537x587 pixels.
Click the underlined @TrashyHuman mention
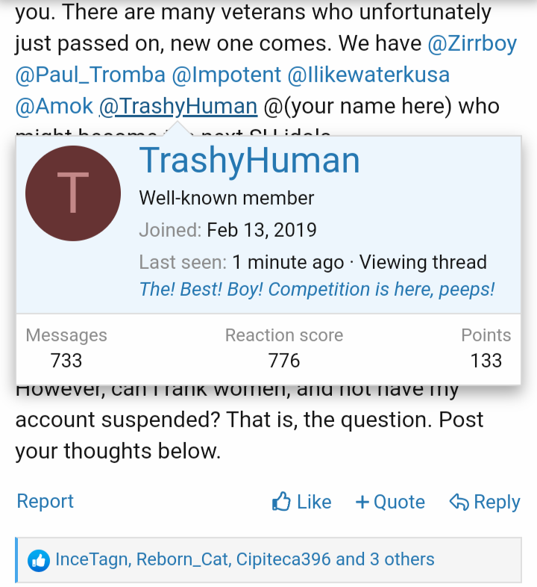click(x=178, y=106)
